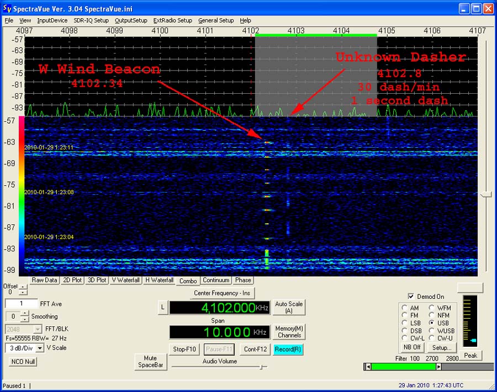Click the NCO Null button
This screenshot has width=497, height=392.
23,362
